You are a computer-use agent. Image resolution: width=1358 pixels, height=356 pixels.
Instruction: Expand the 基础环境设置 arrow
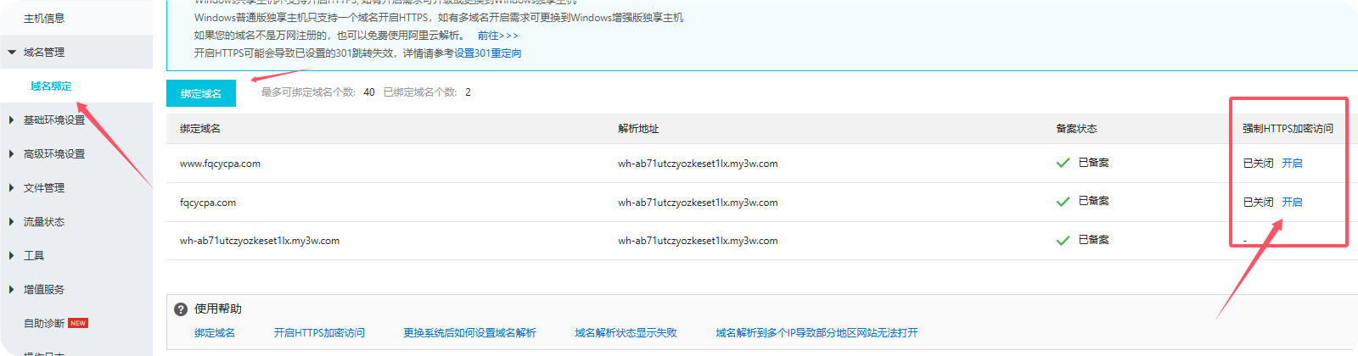12,120
